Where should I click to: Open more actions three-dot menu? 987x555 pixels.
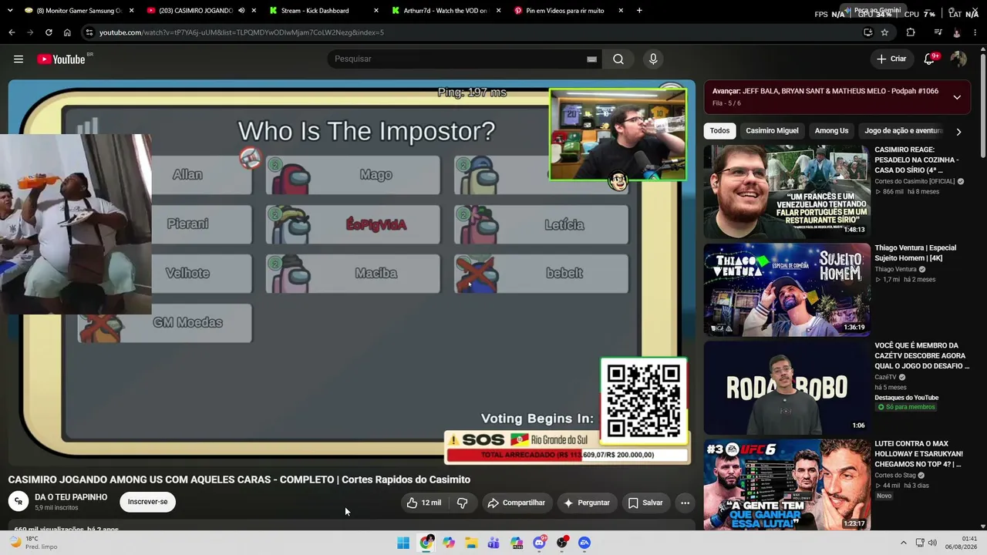pyautogui.click(x=685, y=503)
